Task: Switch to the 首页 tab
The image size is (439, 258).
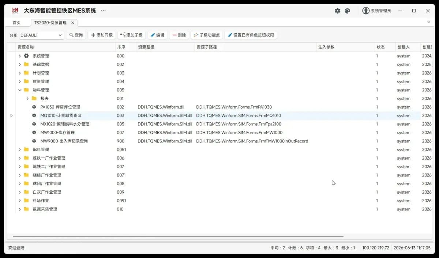Action: [17, 23]
